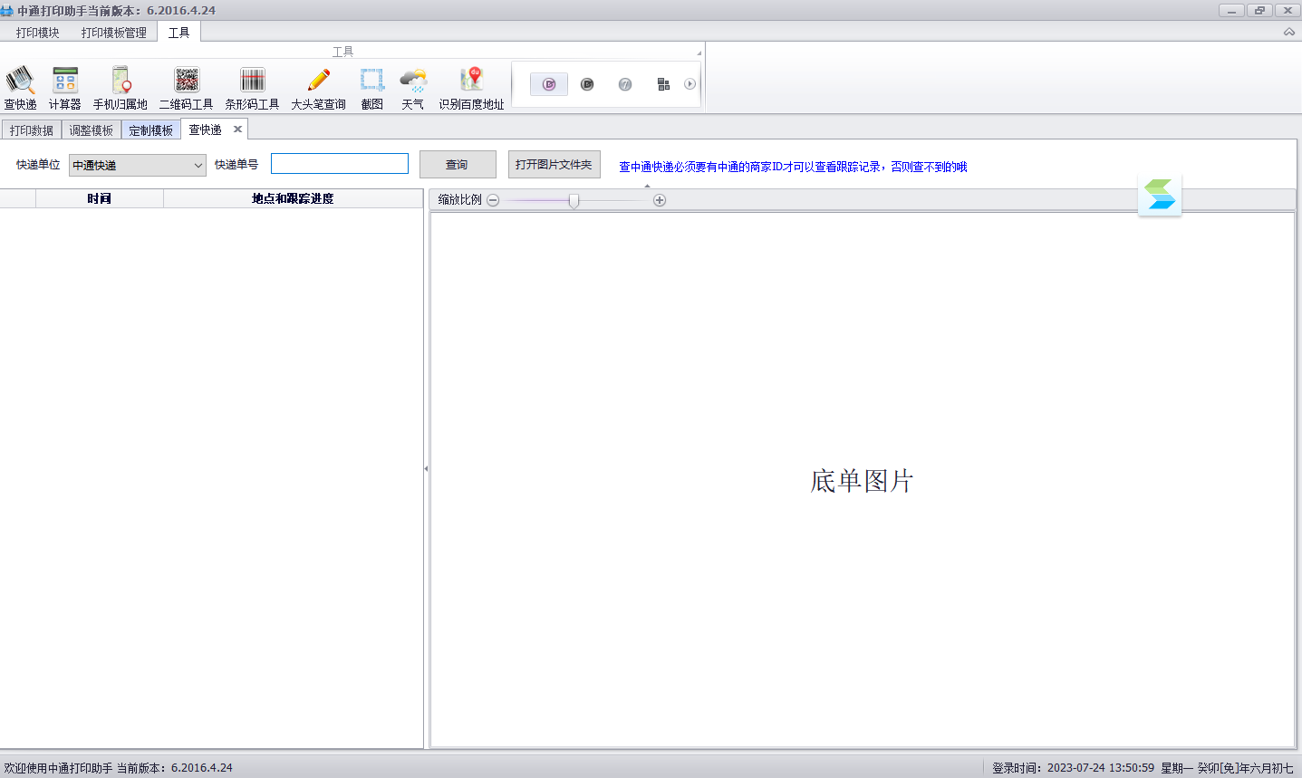Viewport: 1302px width, 778px height.
Task: Close the 查快递 document tab
Action: click(x=237, y=130)
